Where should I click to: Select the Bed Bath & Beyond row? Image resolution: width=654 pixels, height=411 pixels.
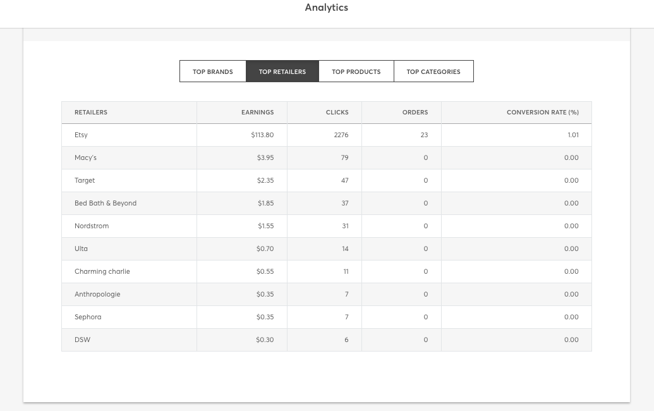tap(327, 203)
